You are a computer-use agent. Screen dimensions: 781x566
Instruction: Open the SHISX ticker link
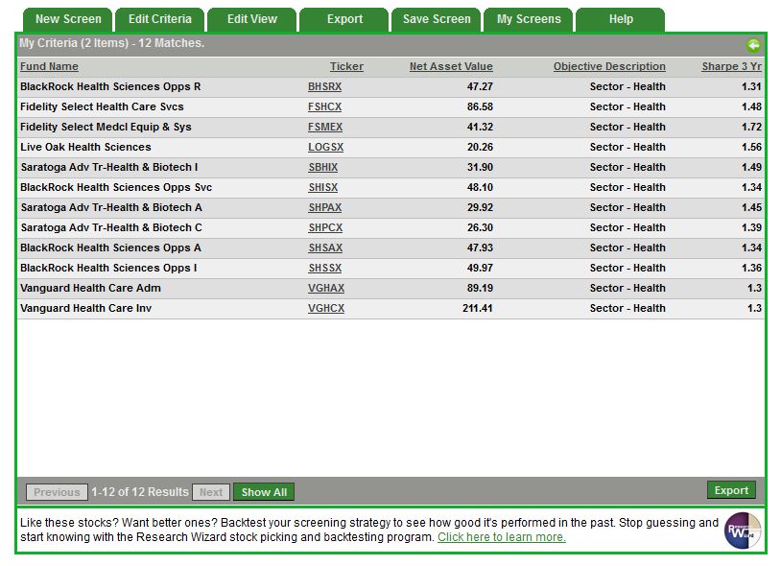coord(322,188)
